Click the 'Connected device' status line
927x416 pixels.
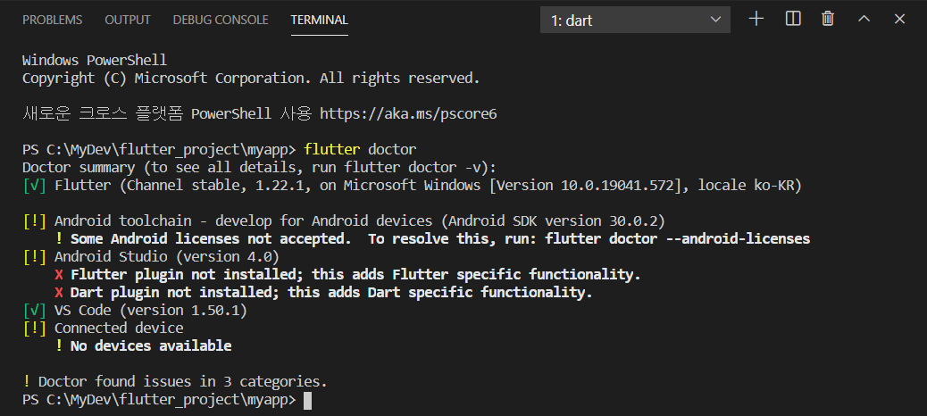(103, 328)
